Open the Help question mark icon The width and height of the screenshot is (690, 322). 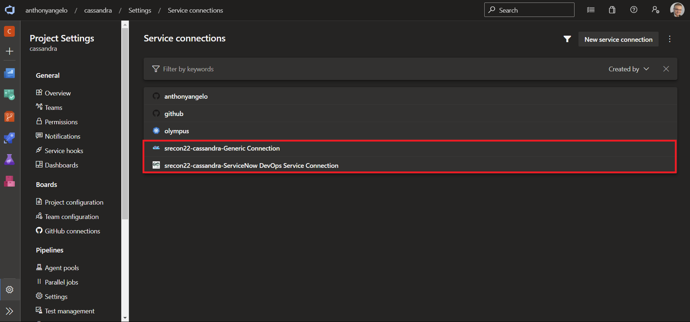click(x=634, y=10)
